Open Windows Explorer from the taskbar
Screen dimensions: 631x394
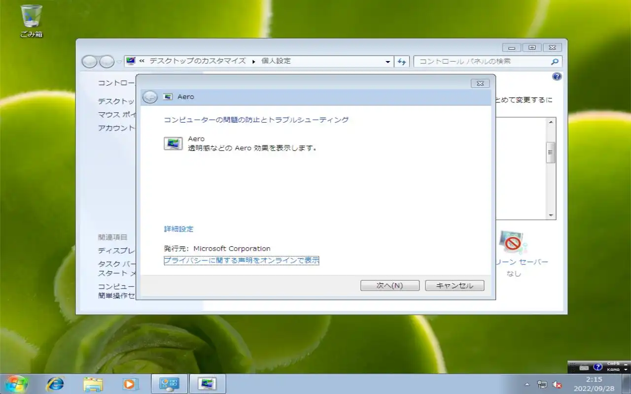93,384
